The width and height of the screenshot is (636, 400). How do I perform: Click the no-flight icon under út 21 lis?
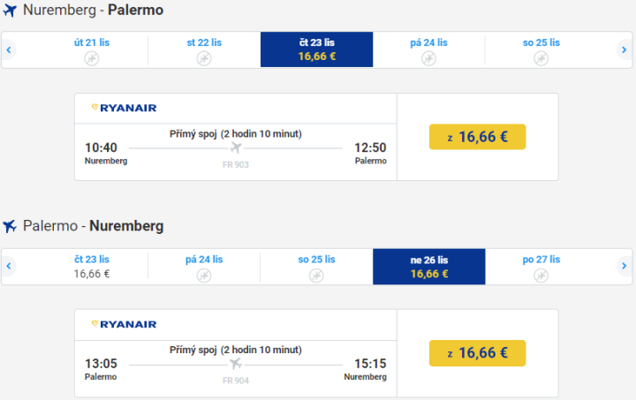click(92, 58)
